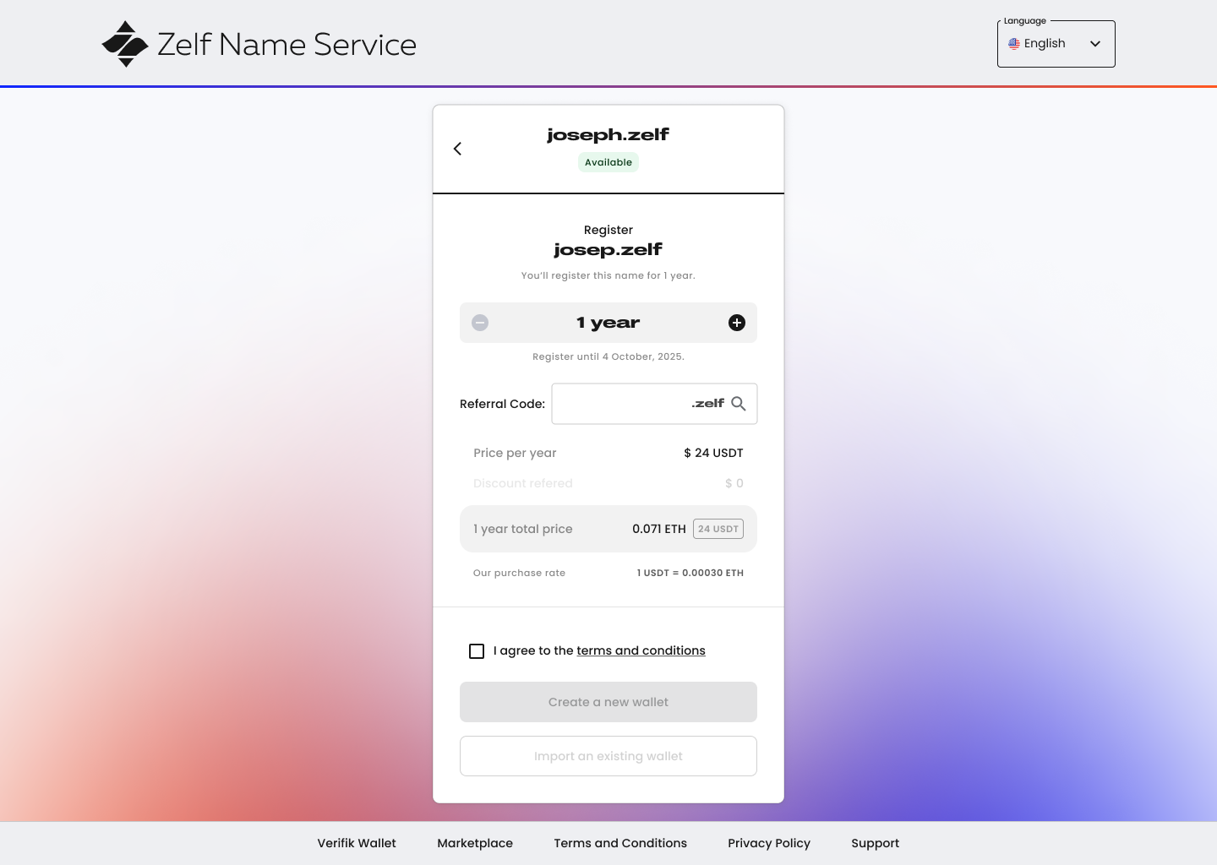Check the agree to terms checkbox
This screenshot has height=865, width=1217.
[x=477, y=651]
